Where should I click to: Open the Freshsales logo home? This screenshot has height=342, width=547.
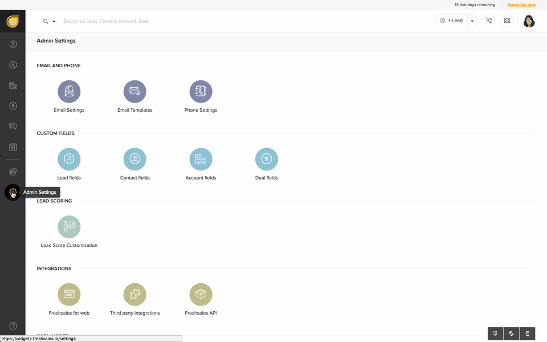[13, 21]
